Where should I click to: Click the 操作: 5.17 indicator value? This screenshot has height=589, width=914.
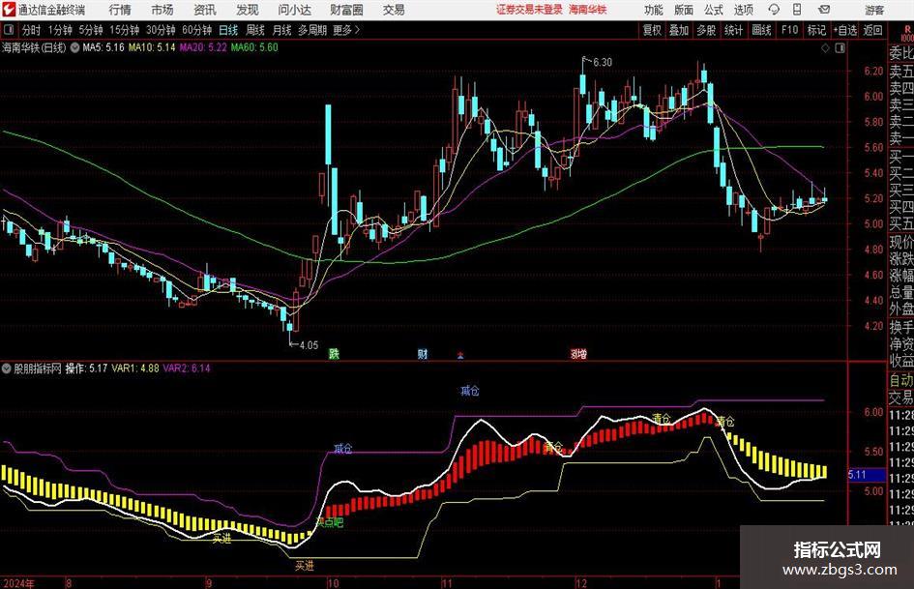[86, 368]
